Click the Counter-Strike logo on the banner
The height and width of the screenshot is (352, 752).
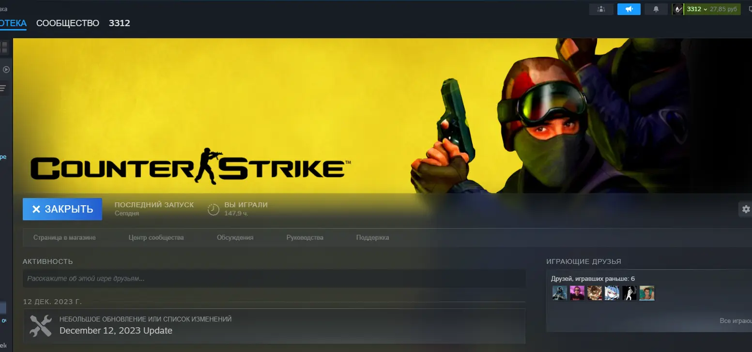click(191, 166)
